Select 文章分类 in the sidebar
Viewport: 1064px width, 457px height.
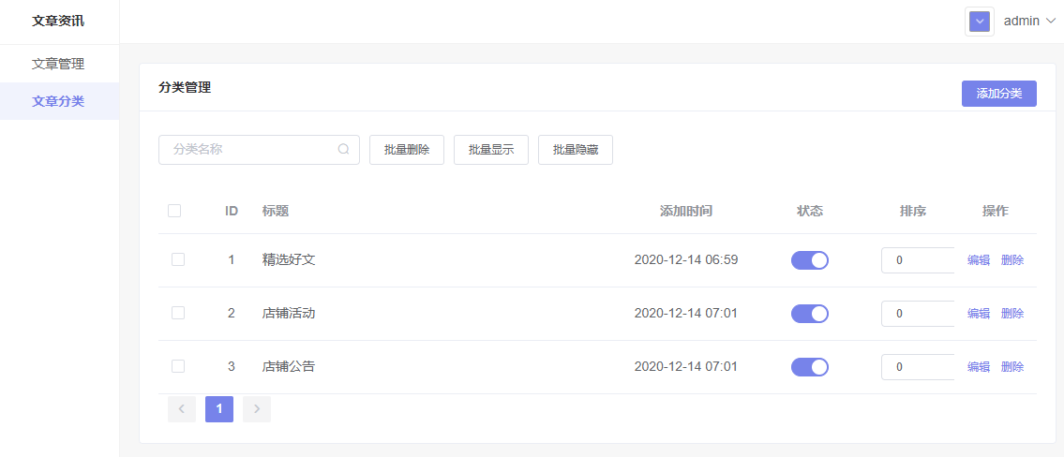tap(59, 101)
